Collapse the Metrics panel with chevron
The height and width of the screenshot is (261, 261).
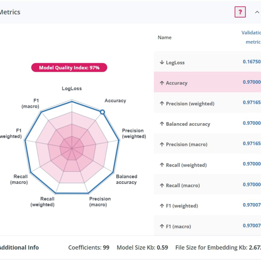(257, 12)
